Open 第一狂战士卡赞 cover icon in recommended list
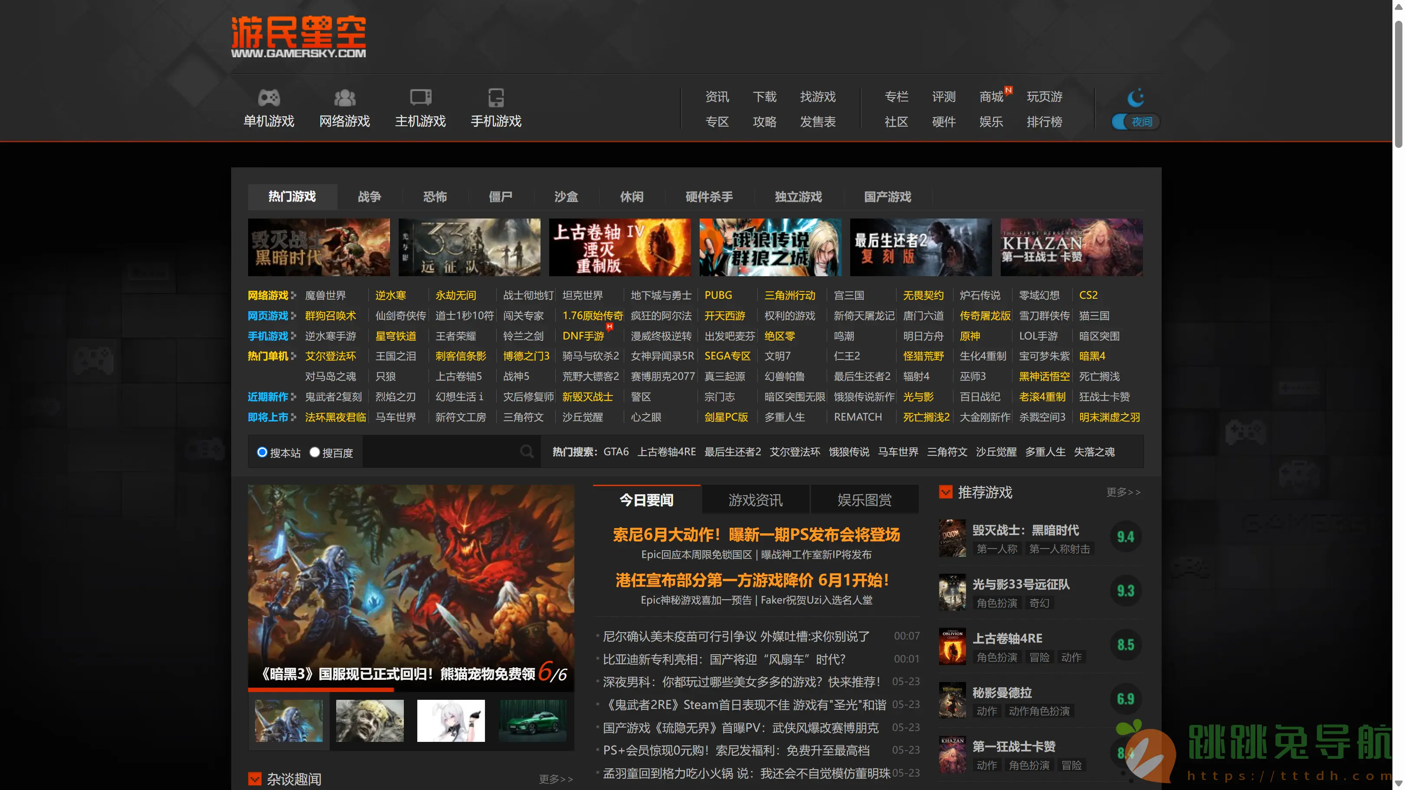This screenshot has height=790, width=1405. click(x=952, y=754)
